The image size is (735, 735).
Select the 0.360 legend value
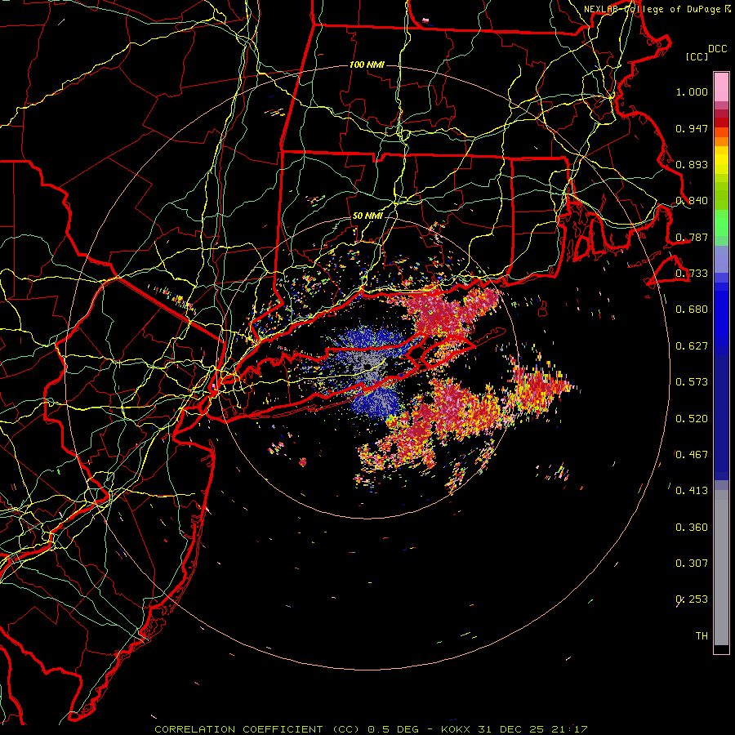692,528
